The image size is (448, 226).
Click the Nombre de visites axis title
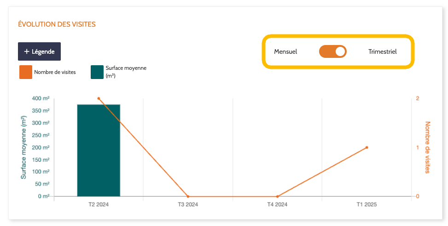click(427, 147)
